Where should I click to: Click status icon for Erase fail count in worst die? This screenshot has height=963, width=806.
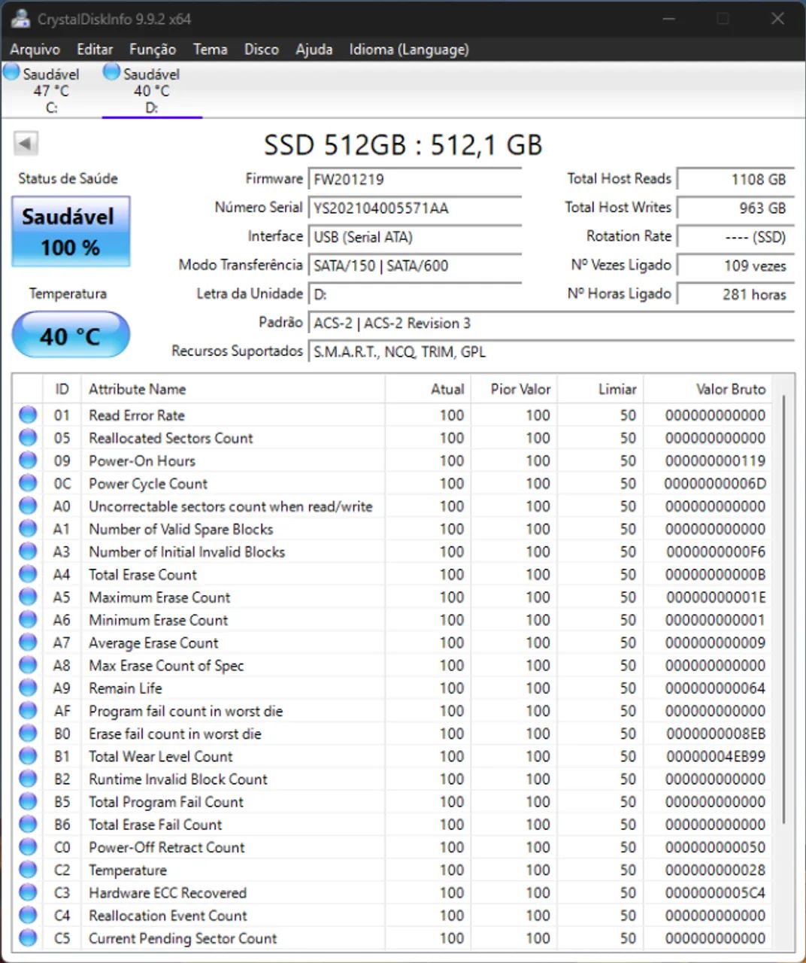click(28, 734)
